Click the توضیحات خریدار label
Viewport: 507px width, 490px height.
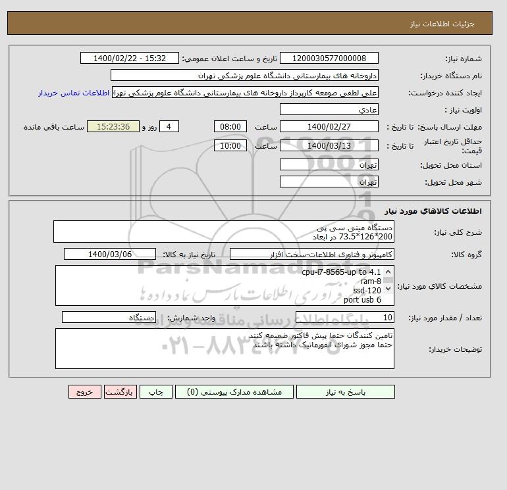click(x=455, y=349)
